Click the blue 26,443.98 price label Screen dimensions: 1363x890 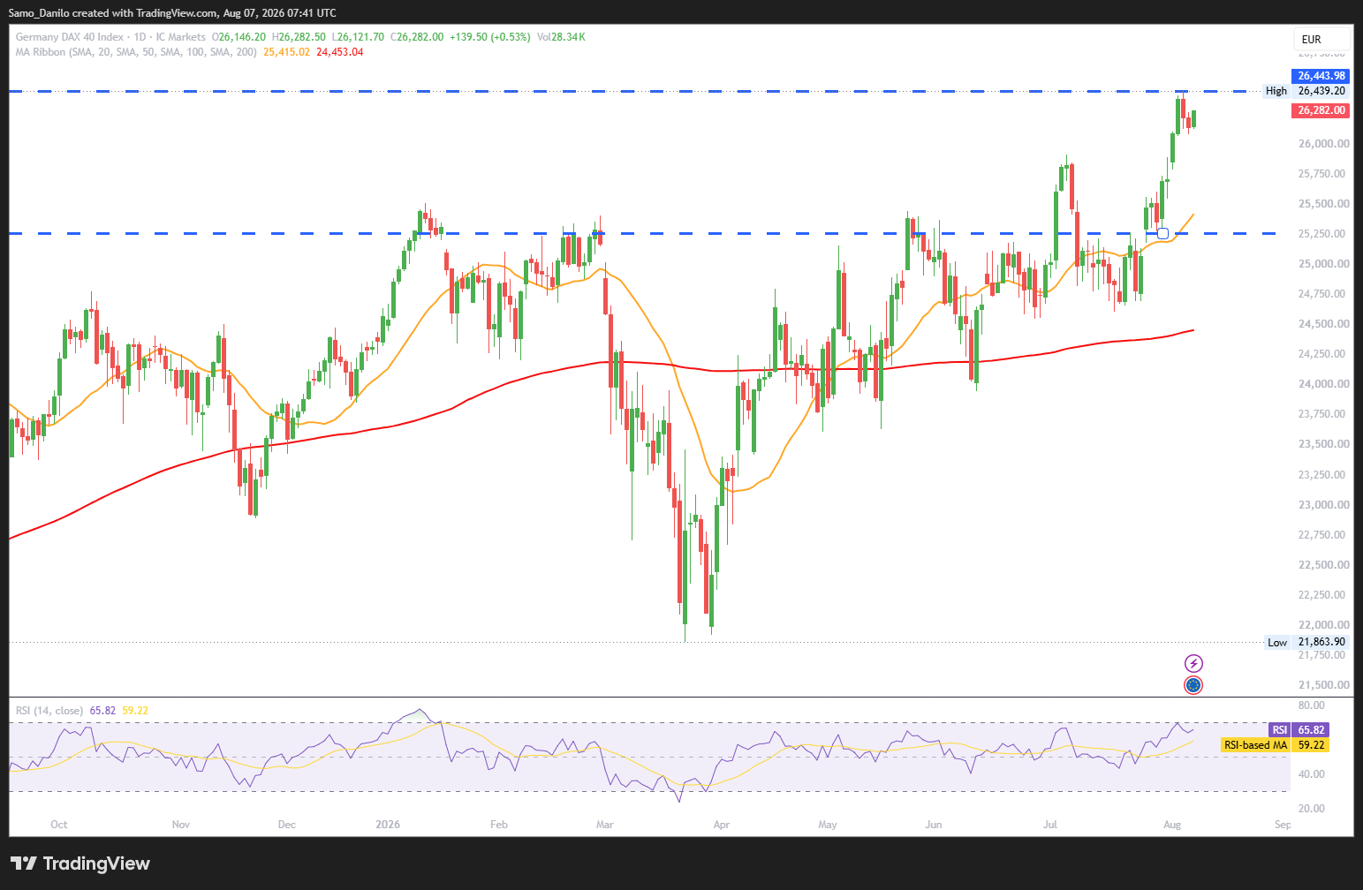coord(1321,76)
